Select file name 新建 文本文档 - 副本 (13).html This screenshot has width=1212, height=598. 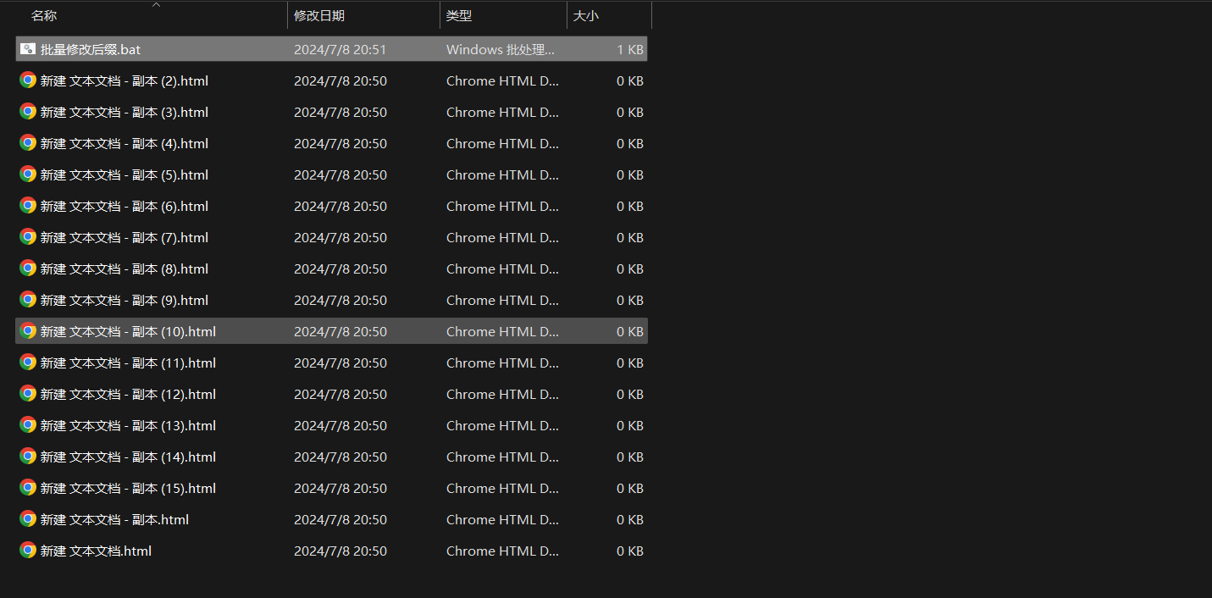point(128,425)
